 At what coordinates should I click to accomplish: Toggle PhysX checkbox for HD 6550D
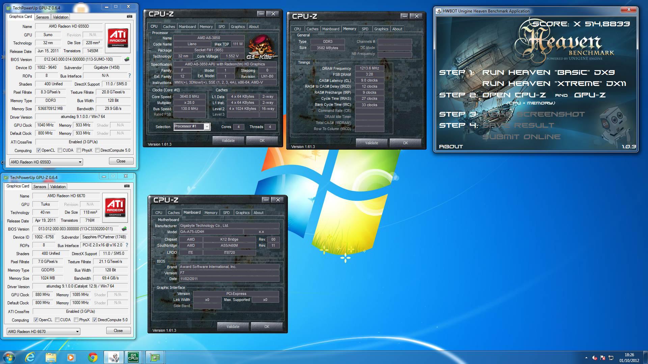[79, 150]
